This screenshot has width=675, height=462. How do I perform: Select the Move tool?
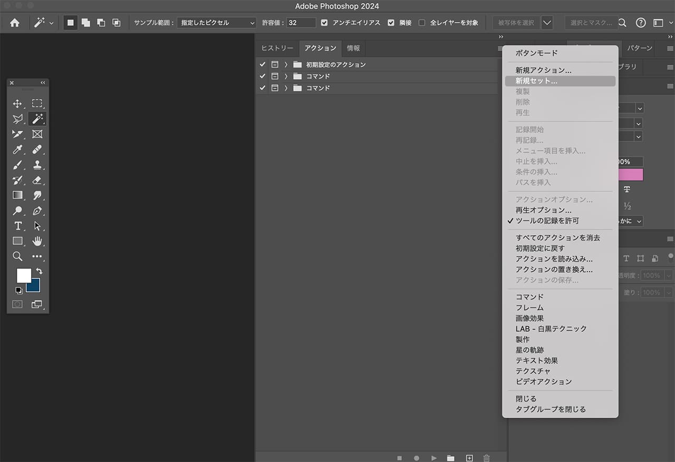pos(17,103)
